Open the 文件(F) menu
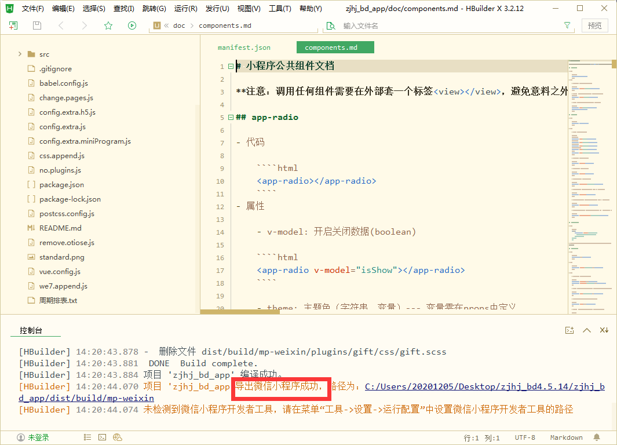This screenshot has height=445, width=617. point(32,8)
